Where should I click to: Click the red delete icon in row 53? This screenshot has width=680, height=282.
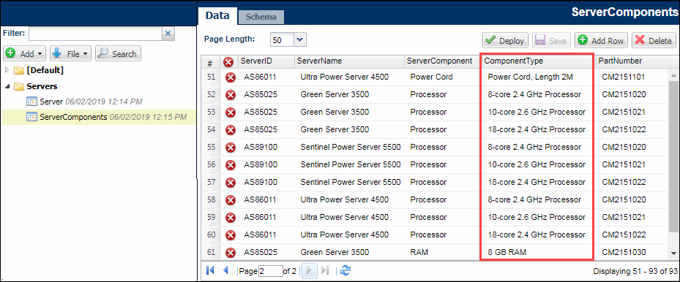[x=231, y=113]
